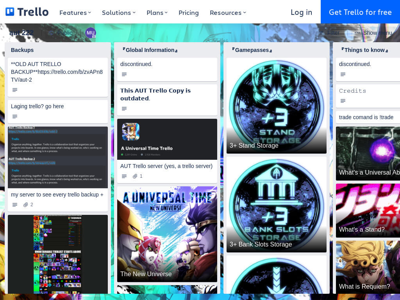Open the OLD AUT TRELLO BACKUP card
Screen dimensions: 400x300
click(x=58, y=77)
